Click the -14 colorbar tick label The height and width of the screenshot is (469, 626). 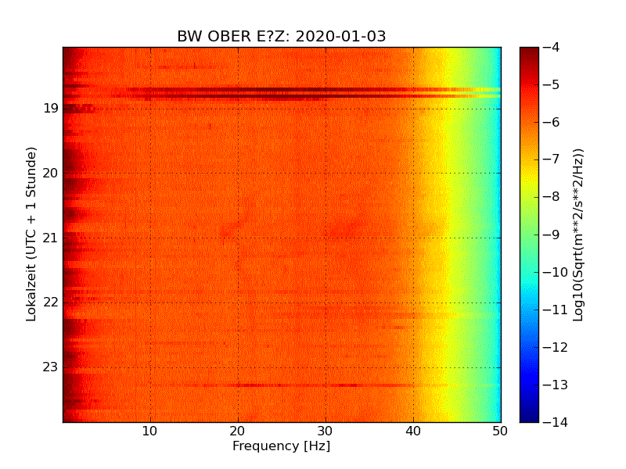[556, 422]
